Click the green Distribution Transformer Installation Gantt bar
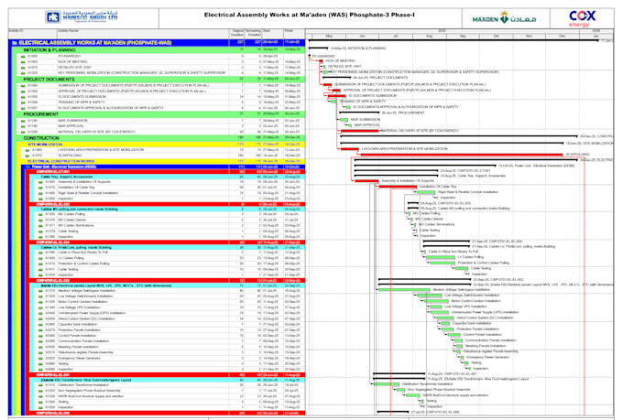 387,384
